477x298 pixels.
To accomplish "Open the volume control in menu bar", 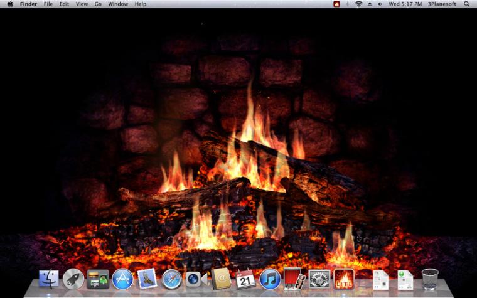I will point(380,4).
